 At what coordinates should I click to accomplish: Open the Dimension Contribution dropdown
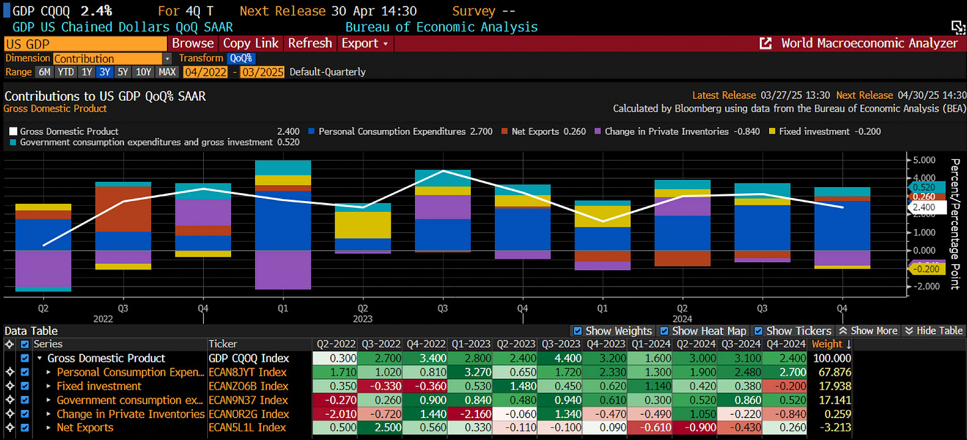point(112,58)
